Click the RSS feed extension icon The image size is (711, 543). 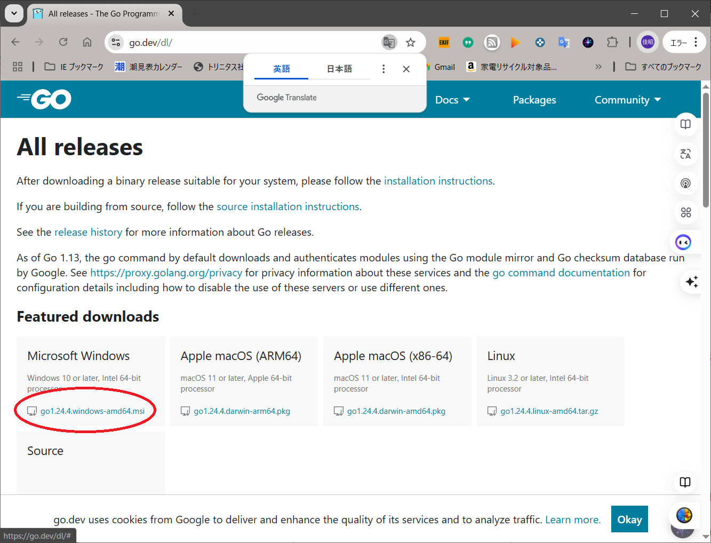tap(492, 43)
